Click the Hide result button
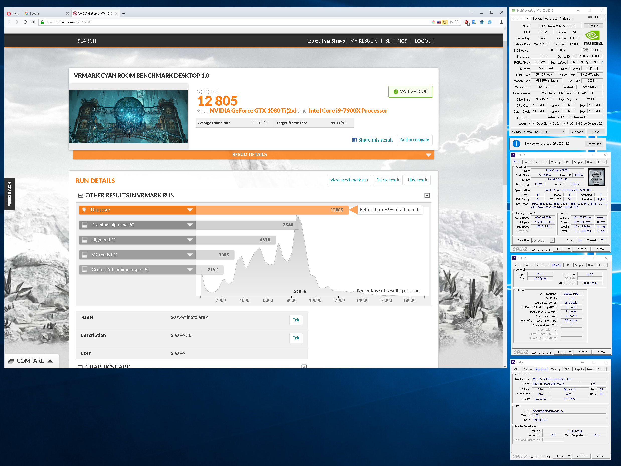This screenshot has width=621, height=466. (x=417, y=180)
